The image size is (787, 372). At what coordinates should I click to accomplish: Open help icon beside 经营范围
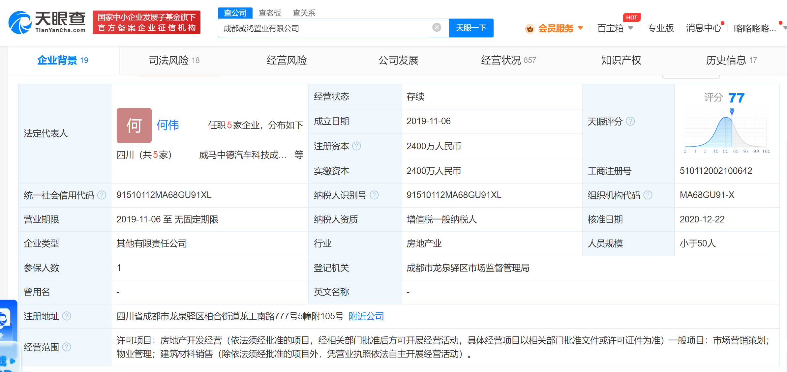67,347
